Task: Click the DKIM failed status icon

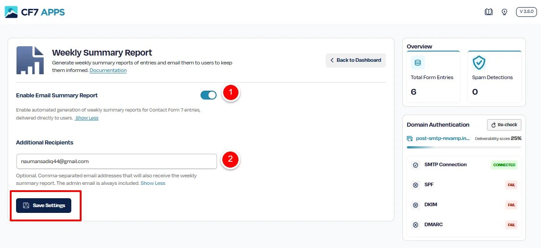Action: 416,205
